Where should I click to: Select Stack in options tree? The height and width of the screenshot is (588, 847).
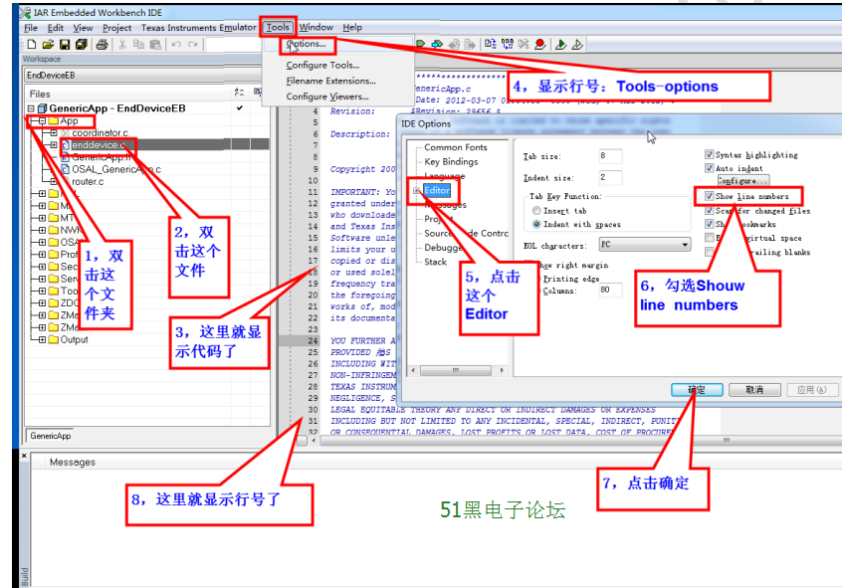[x=435, y=262]
